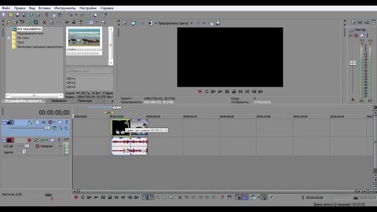377x212 pixels.
Task: Open the Undo history dropdown arrow
Action: pyautogui.click(x=76, y=15)
